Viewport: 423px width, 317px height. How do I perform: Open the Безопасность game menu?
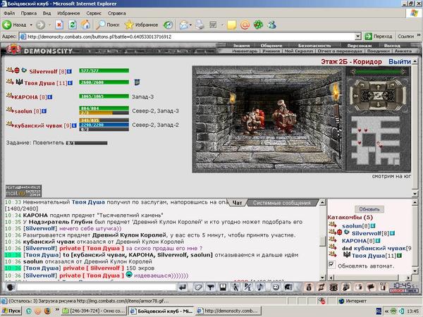point(314,46)
